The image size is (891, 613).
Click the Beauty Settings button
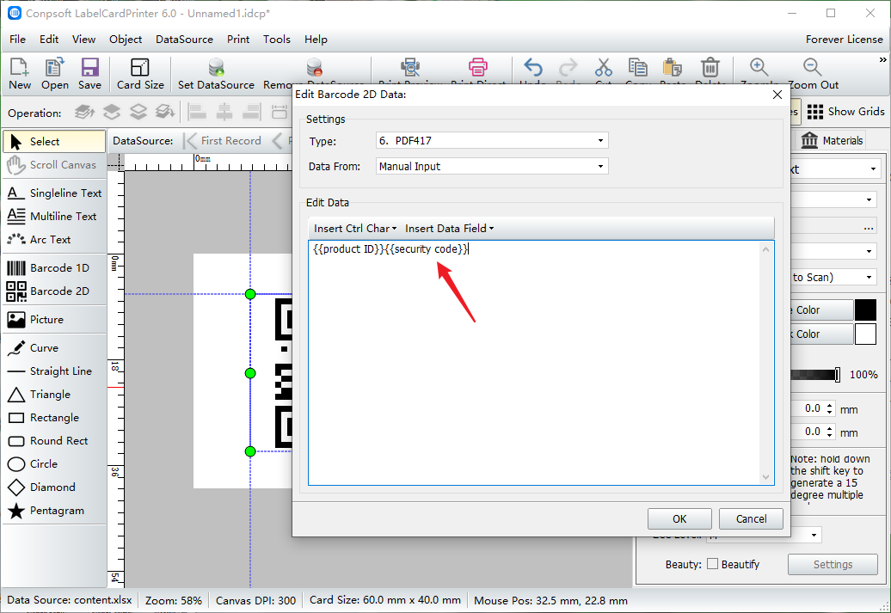click(x=833, y=564)
